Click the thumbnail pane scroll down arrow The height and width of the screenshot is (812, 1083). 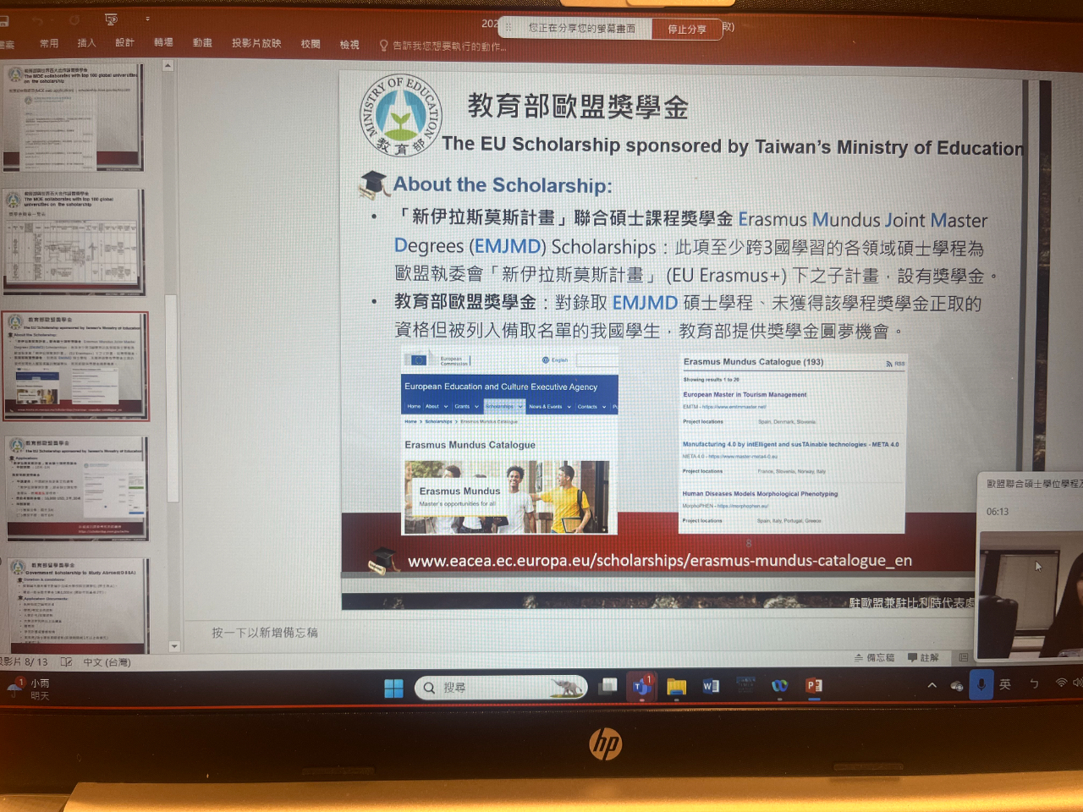174,646
